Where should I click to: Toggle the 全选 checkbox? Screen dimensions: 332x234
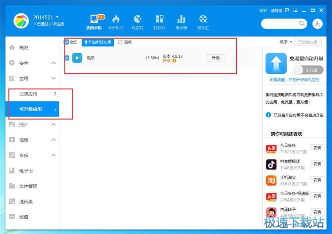coord(66,42)
